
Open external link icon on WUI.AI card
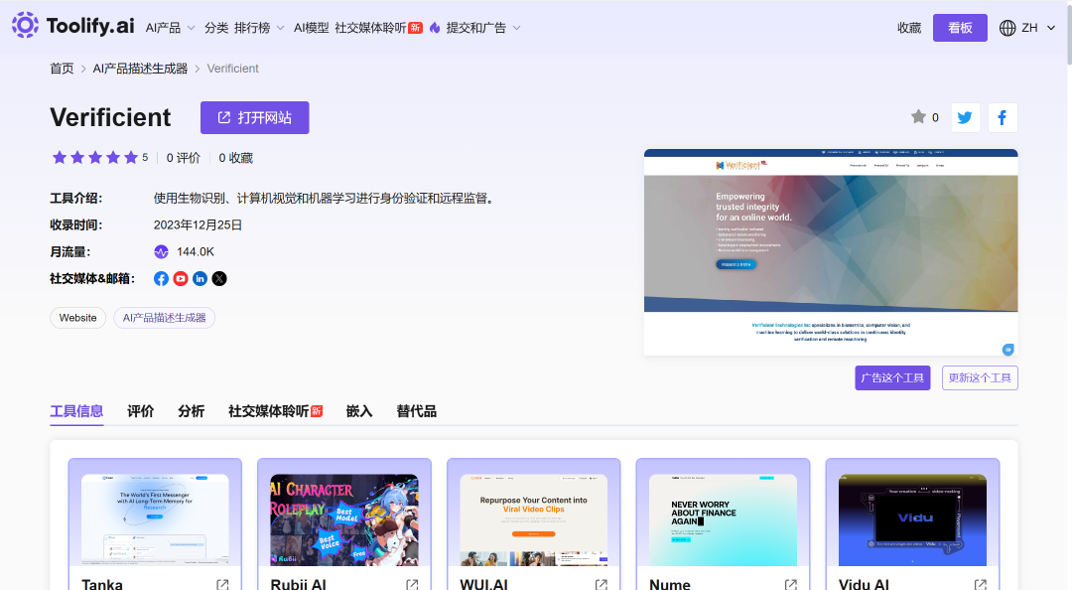(x=602, y=584)
